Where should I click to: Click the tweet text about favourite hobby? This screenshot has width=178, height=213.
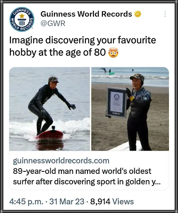(x=83, y=46)
